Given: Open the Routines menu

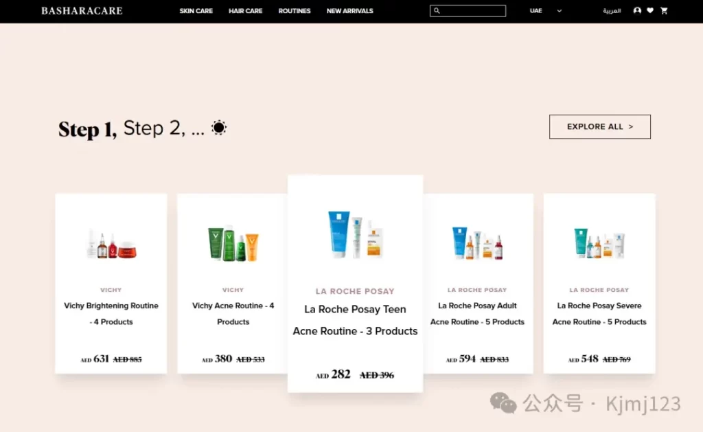Looking at the screenshot, I should coord(294,11).
